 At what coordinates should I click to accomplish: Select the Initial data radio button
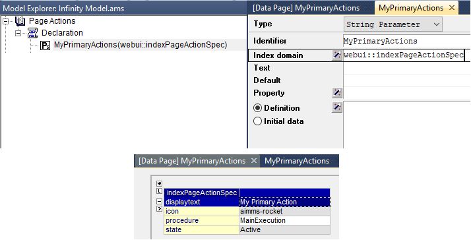[257, 121]
